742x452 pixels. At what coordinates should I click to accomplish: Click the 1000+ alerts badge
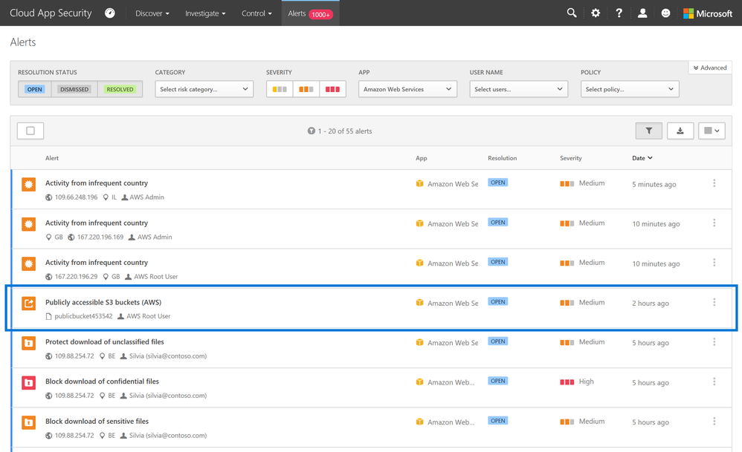(x=321, y=15)
